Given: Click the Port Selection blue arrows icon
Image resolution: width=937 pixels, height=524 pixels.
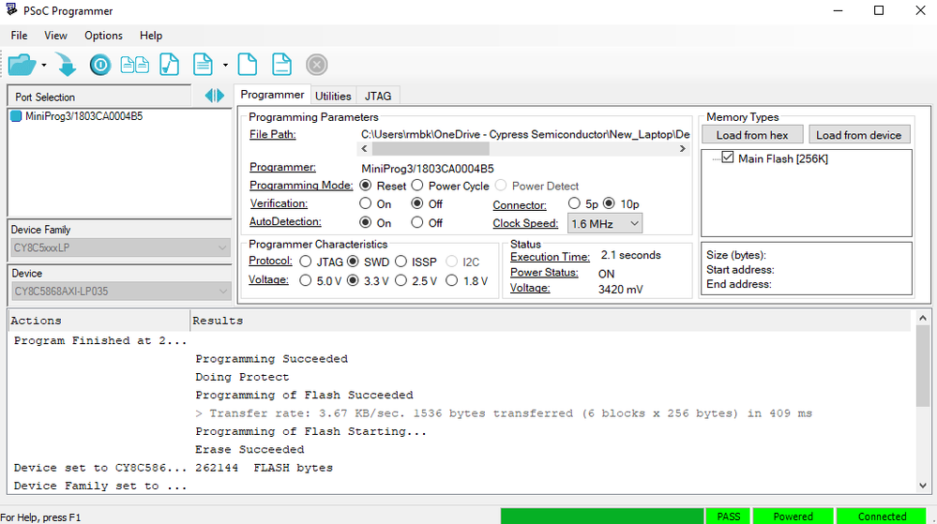Looking at the screenshot, I should tap(215, 96).
